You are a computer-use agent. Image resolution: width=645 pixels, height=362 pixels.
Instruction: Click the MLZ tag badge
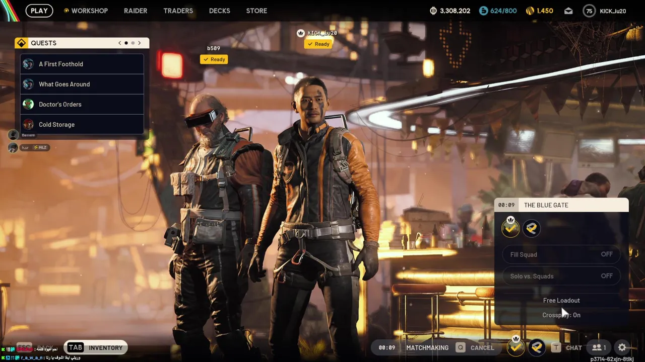(x=40, y=147)
